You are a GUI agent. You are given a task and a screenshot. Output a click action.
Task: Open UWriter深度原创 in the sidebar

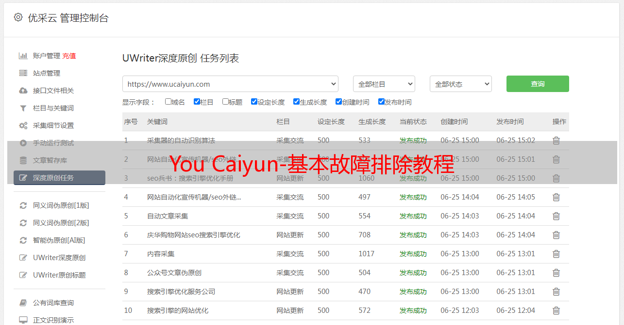pos(59,258)
